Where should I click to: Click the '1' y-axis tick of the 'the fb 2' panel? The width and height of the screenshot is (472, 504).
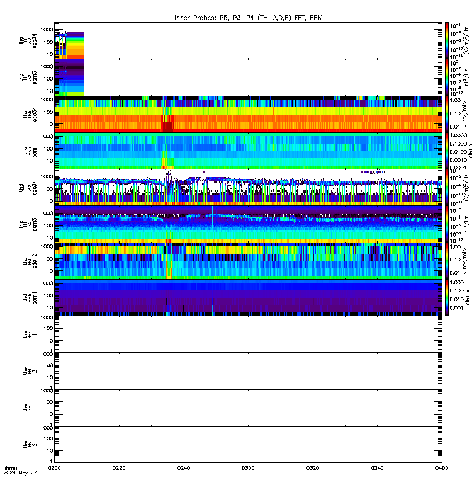(x=52, y=461)
